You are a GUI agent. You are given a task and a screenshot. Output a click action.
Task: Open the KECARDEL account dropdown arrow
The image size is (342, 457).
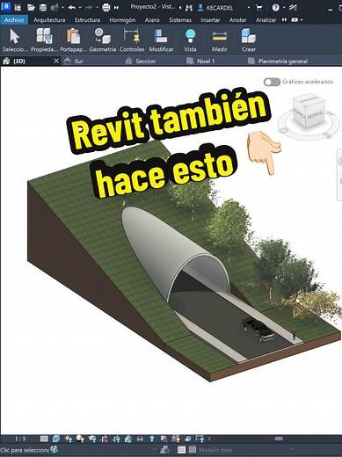coord(249,8)
